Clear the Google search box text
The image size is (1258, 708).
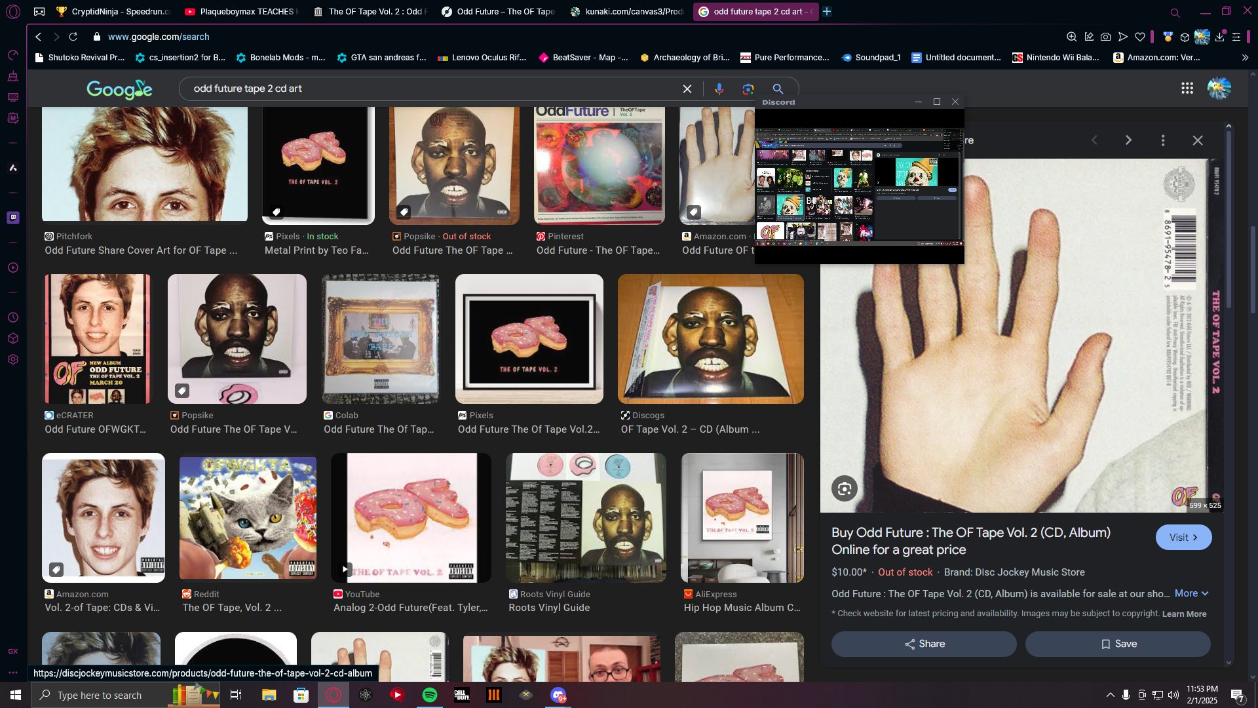click(687, 88)
